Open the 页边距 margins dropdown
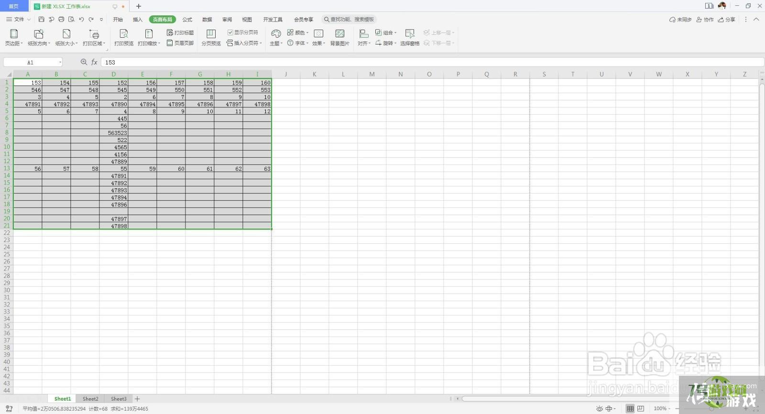Viewport: 765px width, 414px height. coord(14,37)
